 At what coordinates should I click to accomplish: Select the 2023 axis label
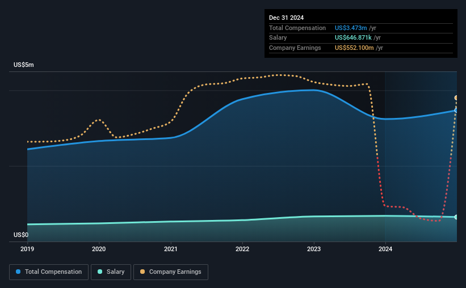click(314, 249)
